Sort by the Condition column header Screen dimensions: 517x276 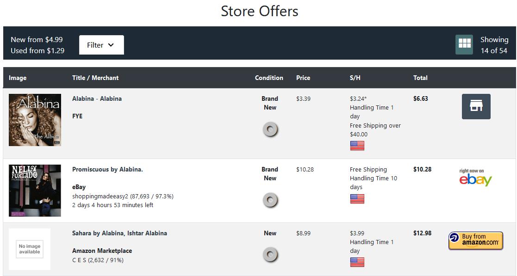pyautogui.click(x=269, y=78)
